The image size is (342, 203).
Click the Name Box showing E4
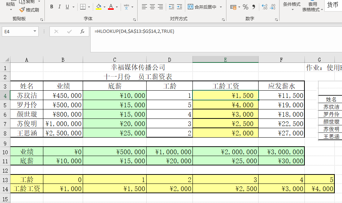(17, 32)
